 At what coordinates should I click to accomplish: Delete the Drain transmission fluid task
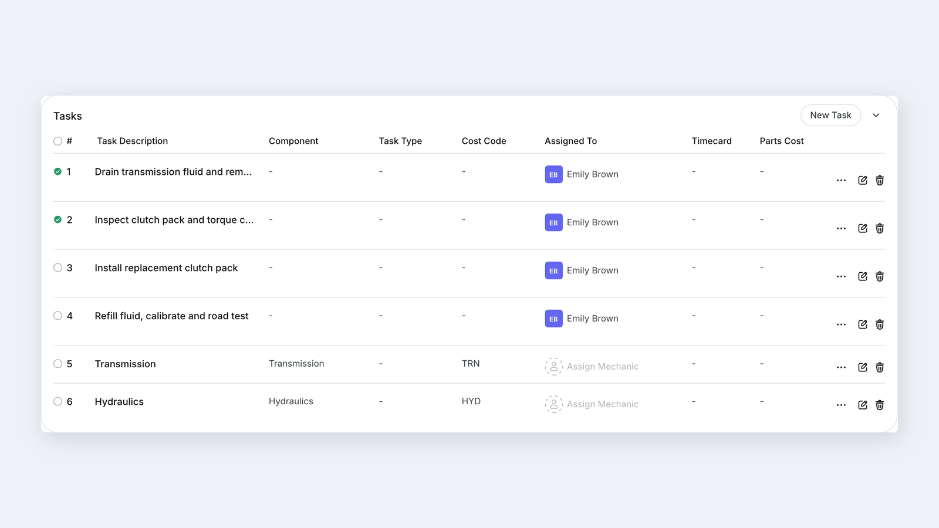(880, 180)
